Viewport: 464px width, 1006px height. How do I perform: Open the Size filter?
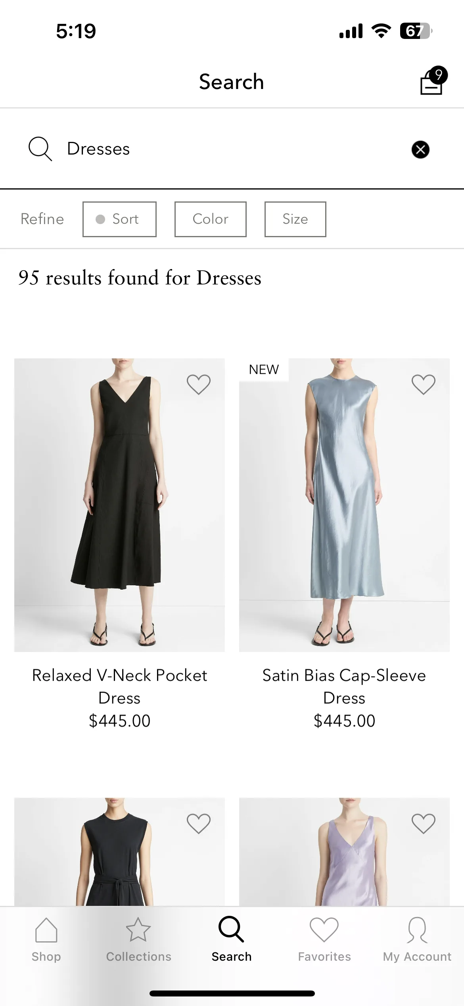[295, 219]
